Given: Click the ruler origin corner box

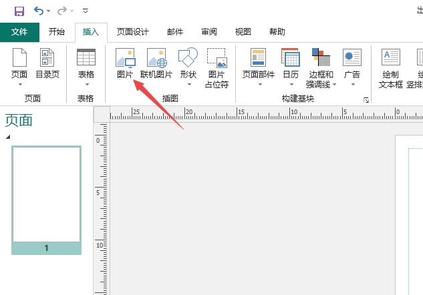Looking at the screenshot, I should pos(102,114).
